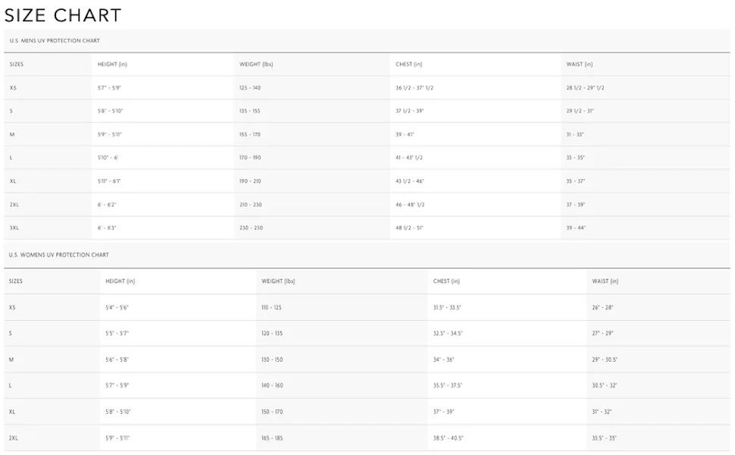Select the men's M chest value "39 - 41"
This screenshot has height=455, width=735.
(x=405, y=135)
